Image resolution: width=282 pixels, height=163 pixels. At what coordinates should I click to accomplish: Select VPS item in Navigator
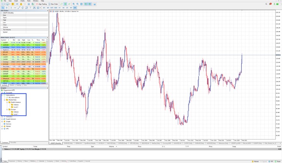7,128
